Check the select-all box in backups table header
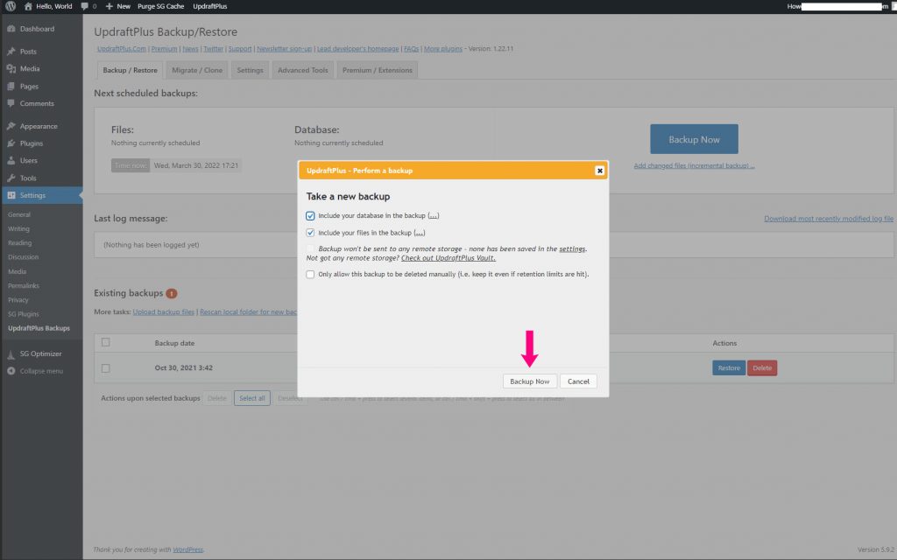 pyautogui.click(x=105, y=342)
